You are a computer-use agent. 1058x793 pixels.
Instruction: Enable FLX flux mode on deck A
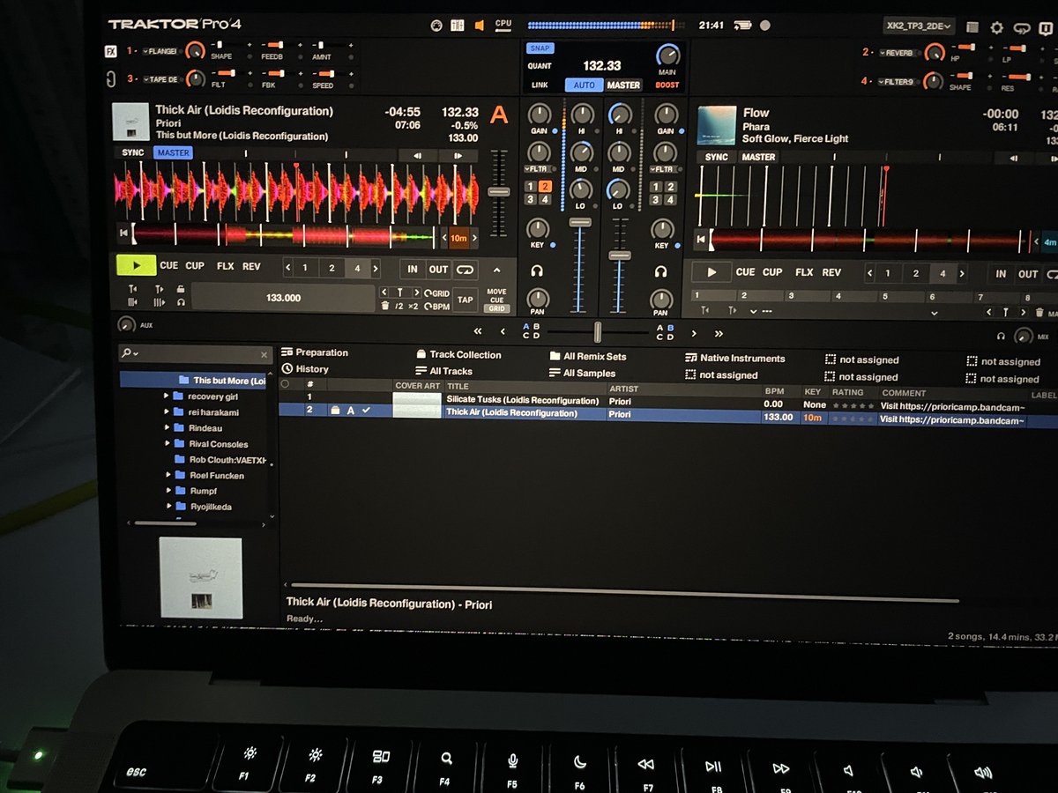pos(225,266)
